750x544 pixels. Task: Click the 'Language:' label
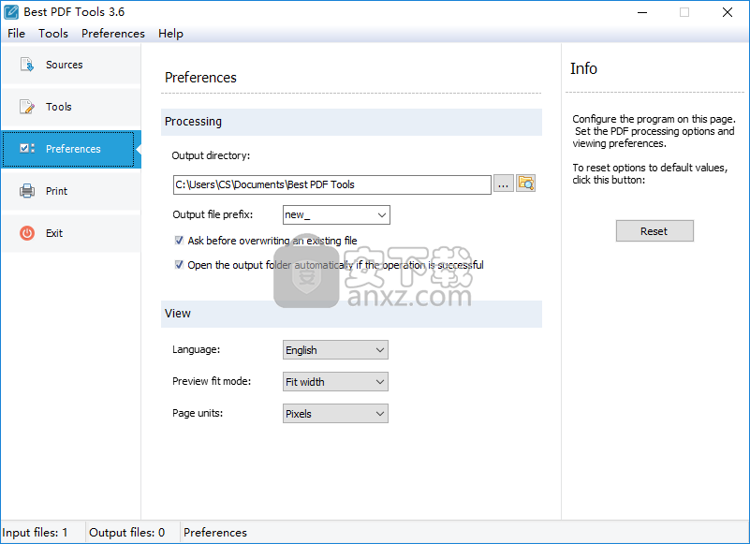[x=196, y=349]
